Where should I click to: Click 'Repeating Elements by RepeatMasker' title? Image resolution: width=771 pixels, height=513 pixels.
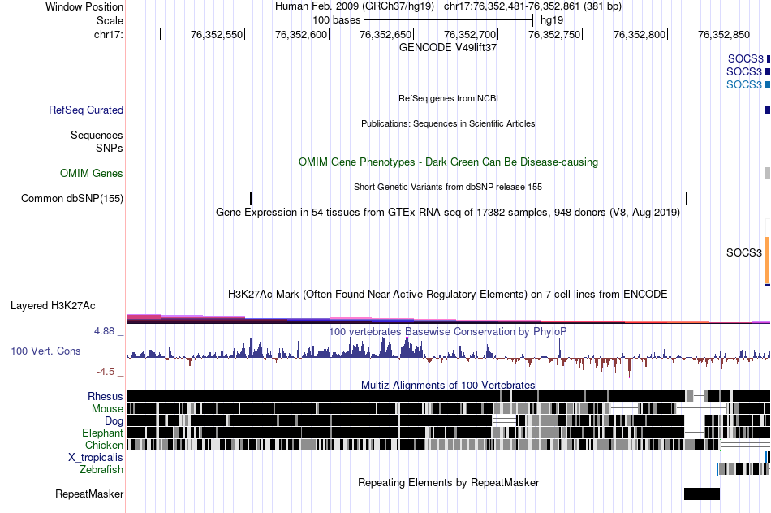point(448,482)
